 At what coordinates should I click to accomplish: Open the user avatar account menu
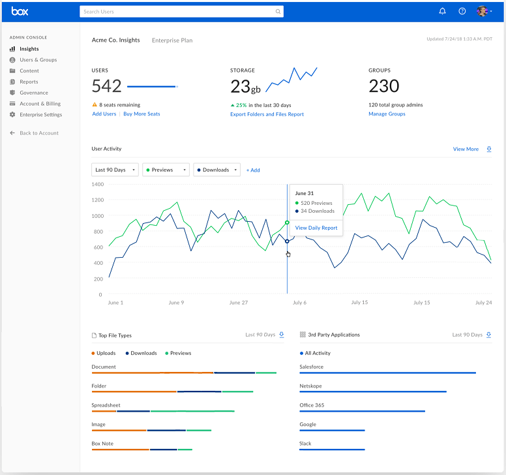click(x=483, y=11)
